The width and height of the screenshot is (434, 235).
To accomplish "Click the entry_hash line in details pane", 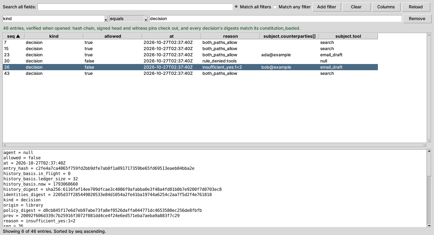I will click(x=99, y=168).
